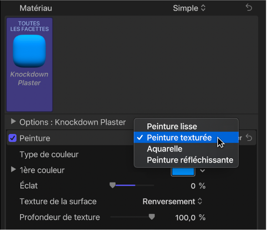
Task: Select the Knockdown Plaster material thumbnail
Action: (x=29, y=64)
